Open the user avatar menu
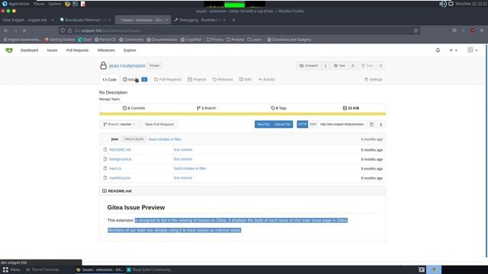The height and width of the screenshot is (274, 488). coord(473,50)
